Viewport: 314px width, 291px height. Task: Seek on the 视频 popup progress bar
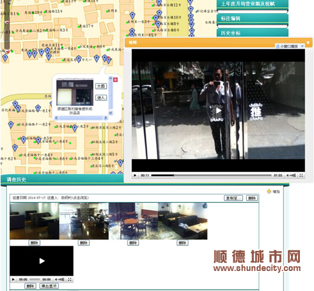pyautogui.click(x=211, y=176)
